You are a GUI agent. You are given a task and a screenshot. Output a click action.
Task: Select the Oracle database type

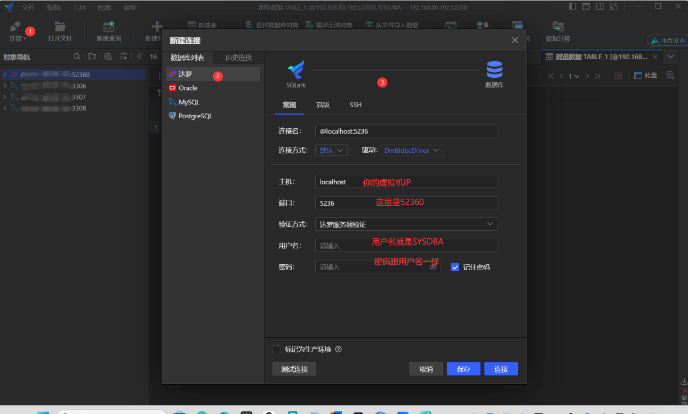click(188, 88)
